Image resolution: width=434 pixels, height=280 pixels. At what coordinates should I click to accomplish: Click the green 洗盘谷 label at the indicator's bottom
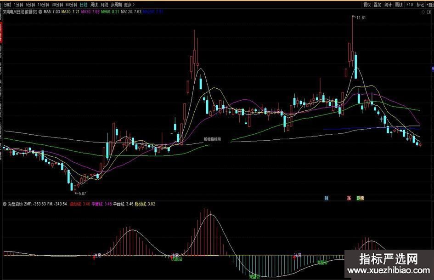[254, 276]
